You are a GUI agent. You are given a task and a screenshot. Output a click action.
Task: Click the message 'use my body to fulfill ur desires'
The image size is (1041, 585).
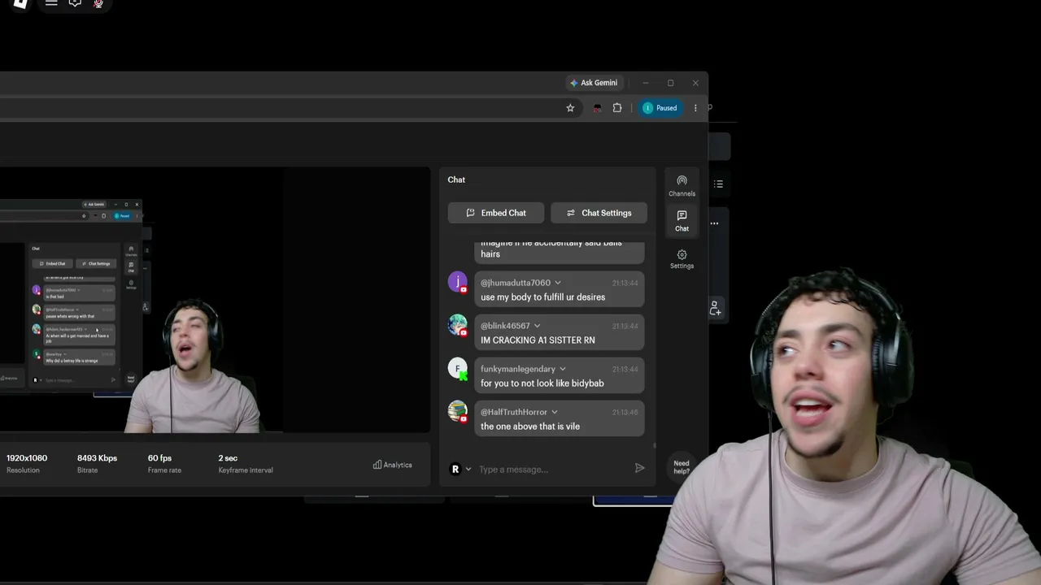pyautogui.click(x=542, y=297)
